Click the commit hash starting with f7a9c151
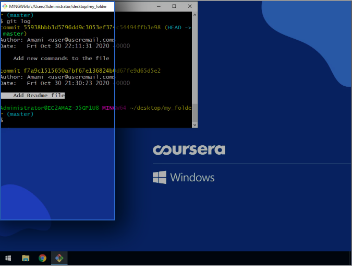 pyautogui.click(x=92, y=71)
